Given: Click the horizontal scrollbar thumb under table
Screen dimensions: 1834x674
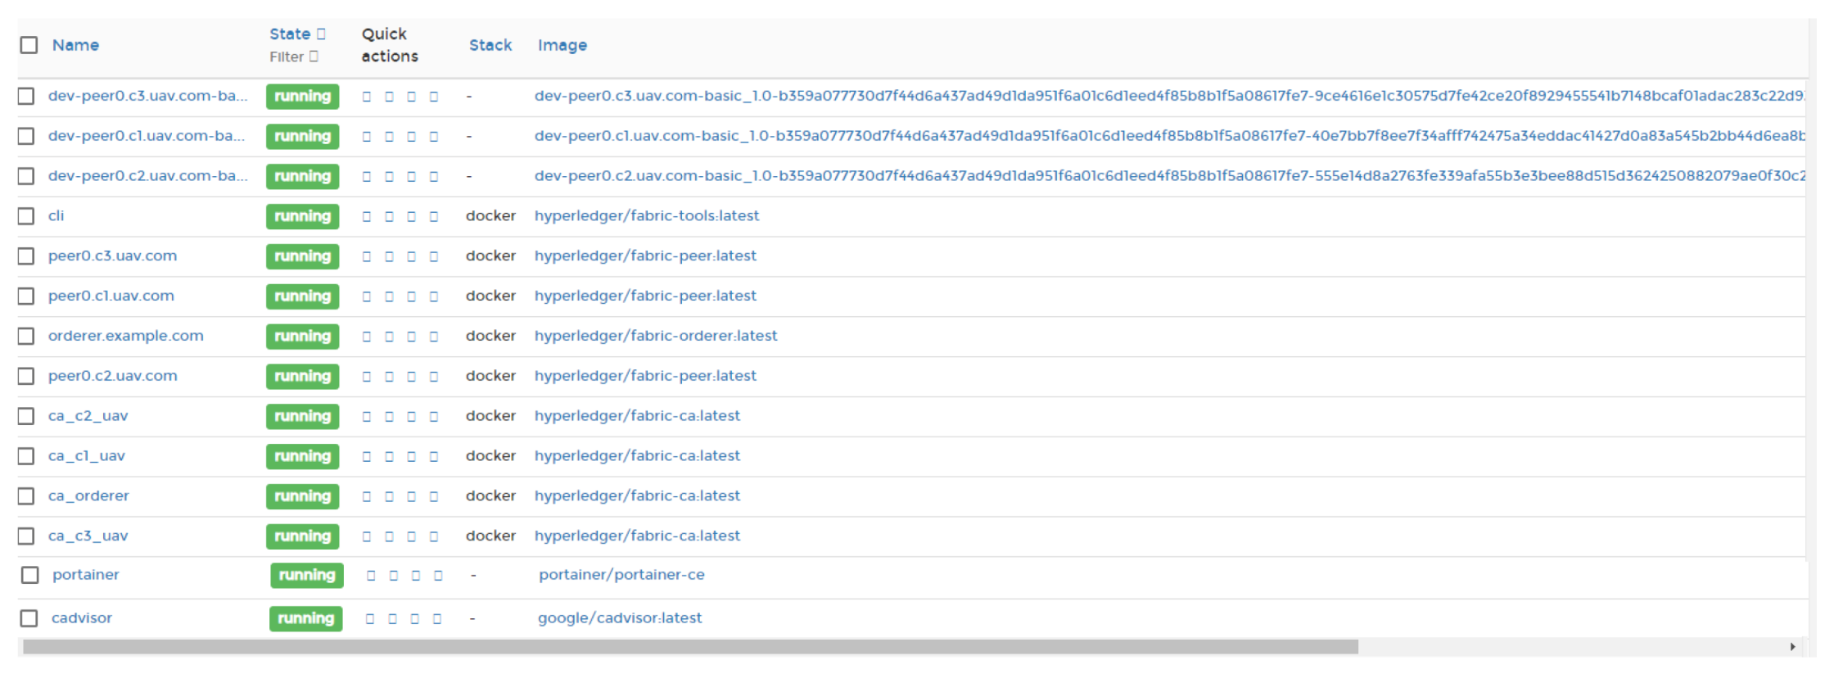Looking at the screenshot, I should tap(689, 647).
